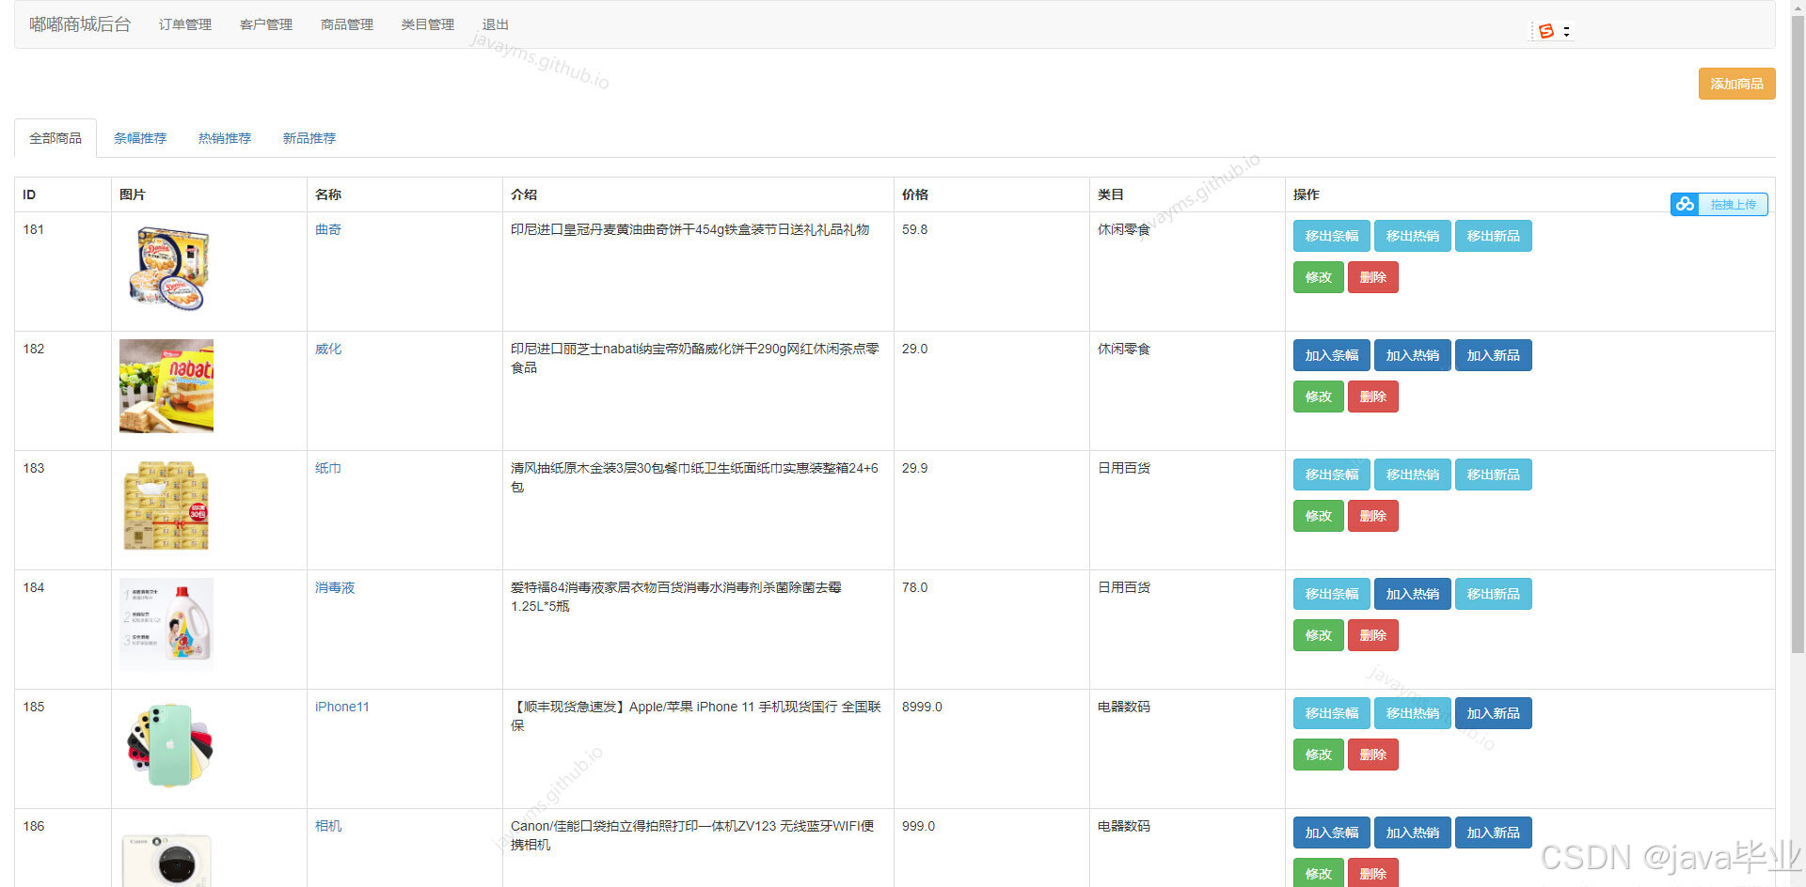Viewport: 1806px width, 887px height.
Task: Open the 纸巾 product link
Action: 328,468
